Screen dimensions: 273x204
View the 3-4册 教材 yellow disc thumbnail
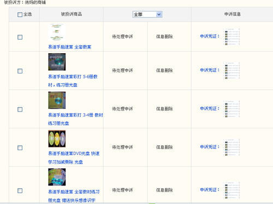pos(57,100)
